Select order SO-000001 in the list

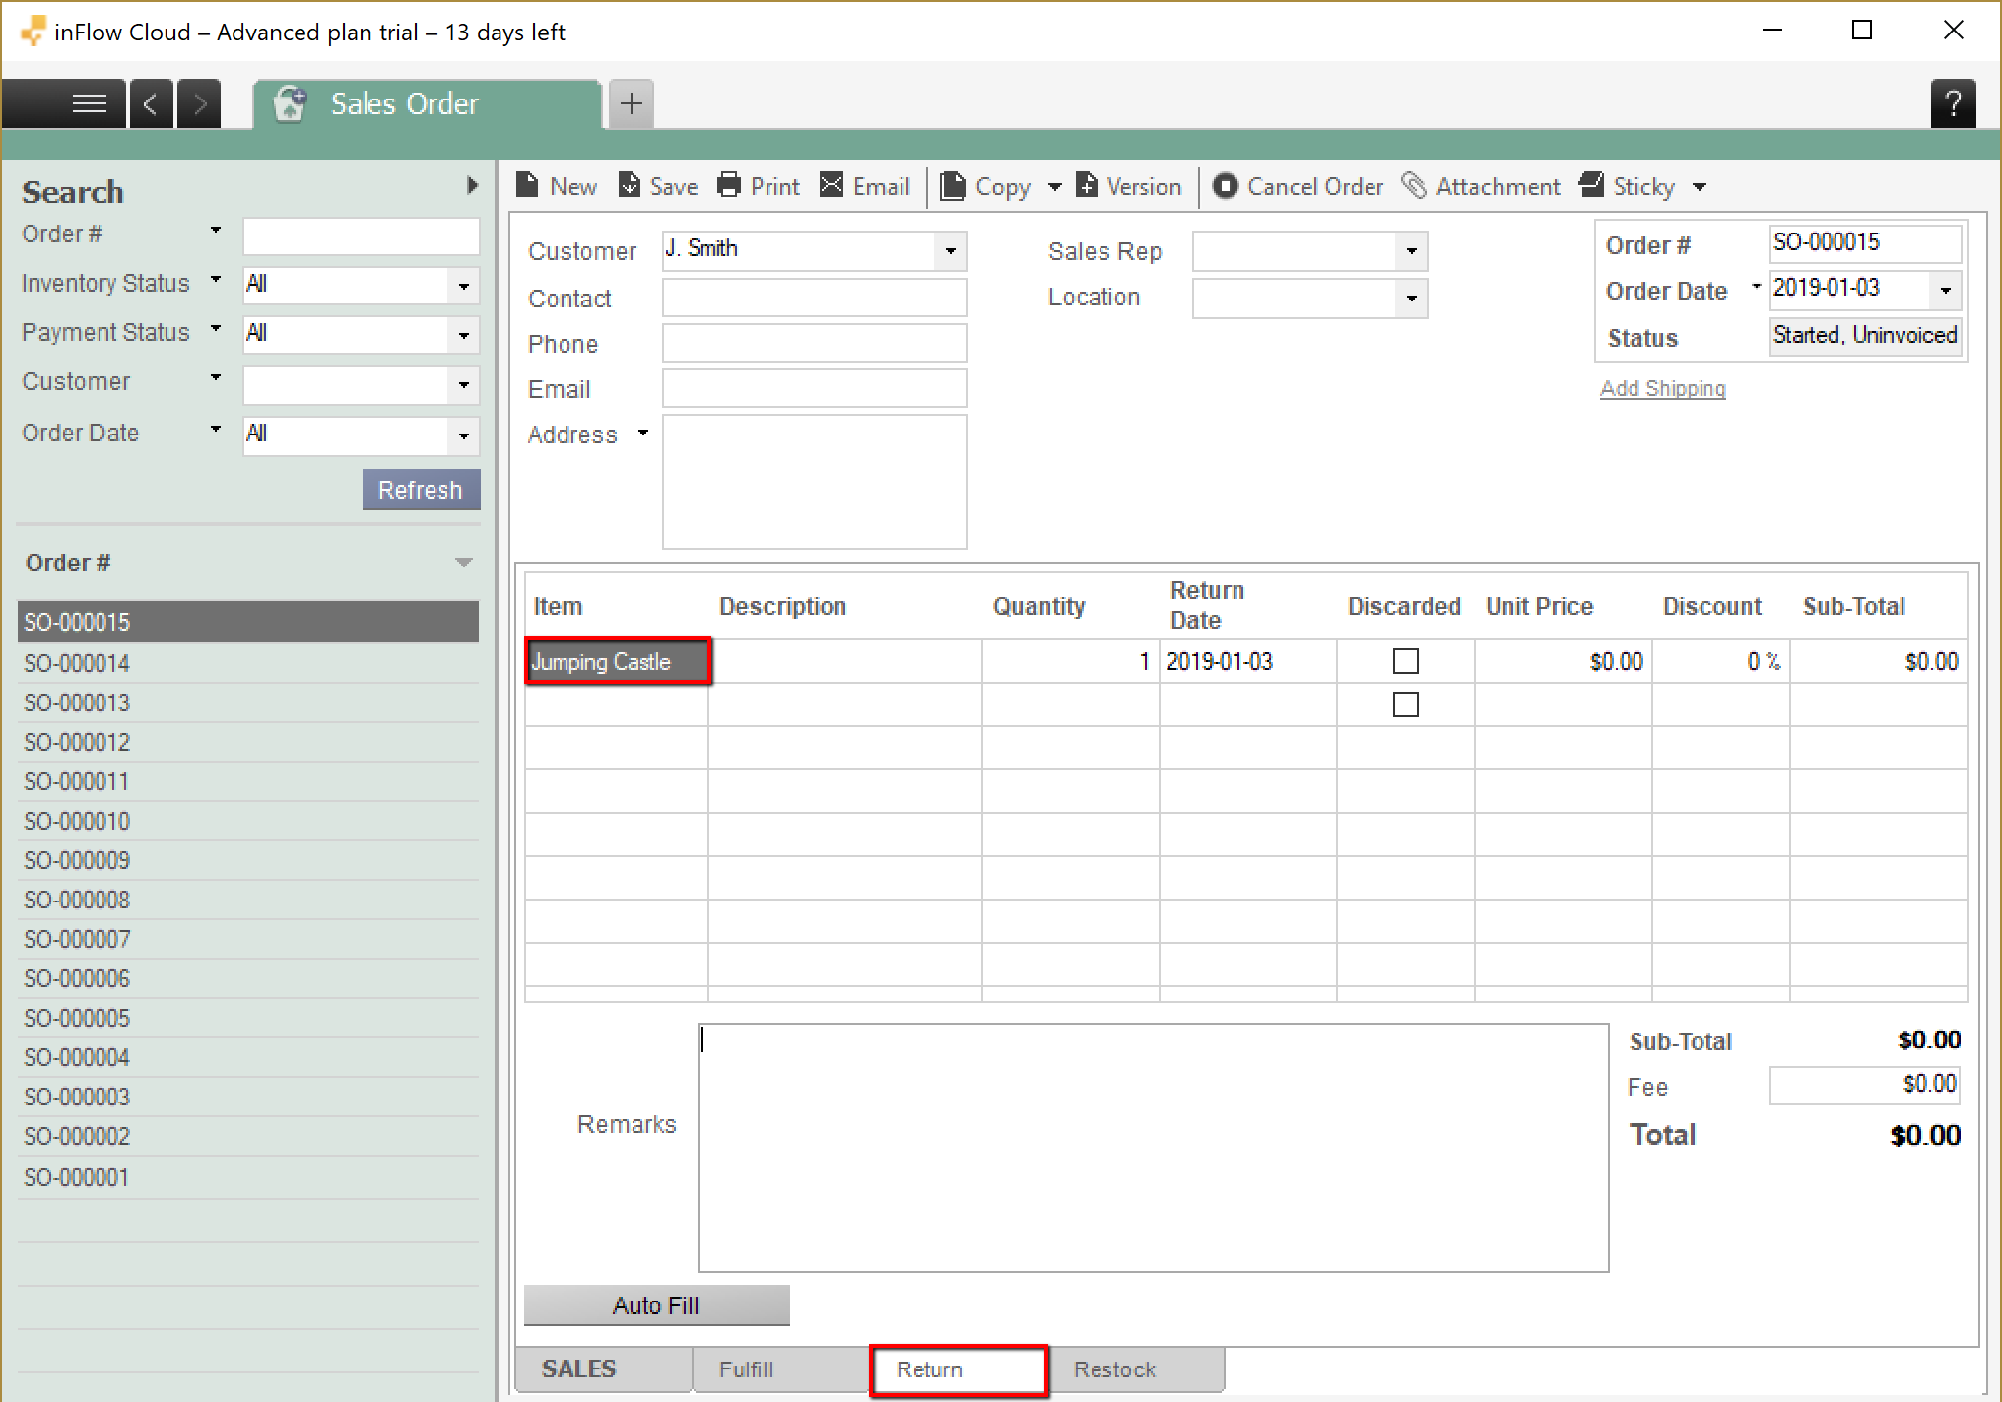248,1177
